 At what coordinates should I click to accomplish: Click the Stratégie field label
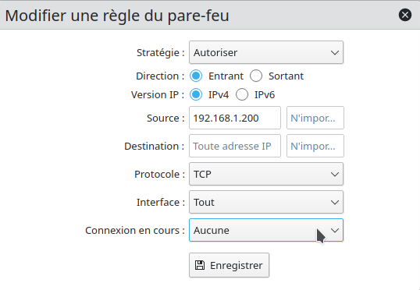161,53
